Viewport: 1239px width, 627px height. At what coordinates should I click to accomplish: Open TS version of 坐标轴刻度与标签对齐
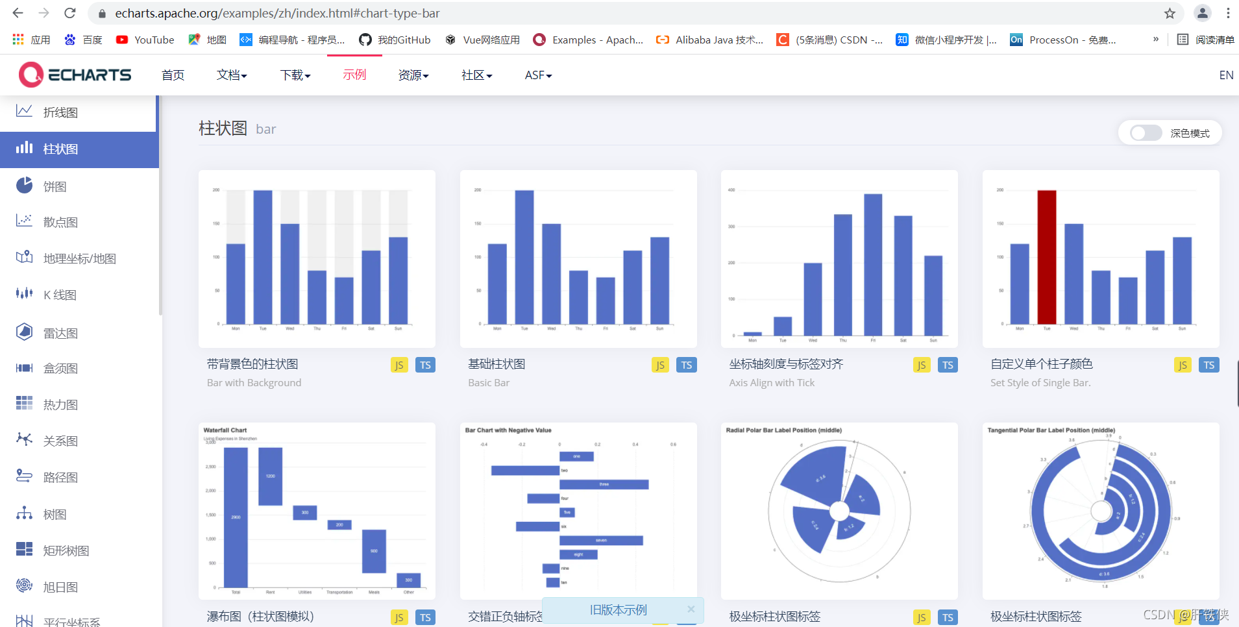pyautogui.click(x=948, y=365)
